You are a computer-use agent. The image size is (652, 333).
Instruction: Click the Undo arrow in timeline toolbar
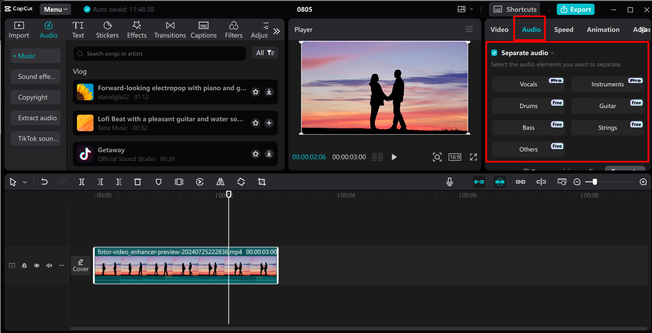pos(44,182)
